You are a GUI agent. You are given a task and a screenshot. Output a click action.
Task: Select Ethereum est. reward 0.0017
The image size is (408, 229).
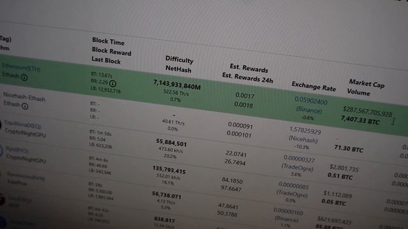coord(245,95)
